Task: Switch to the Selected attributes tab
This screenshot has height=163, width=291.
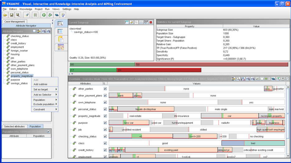Action: (x=14, y=126)
